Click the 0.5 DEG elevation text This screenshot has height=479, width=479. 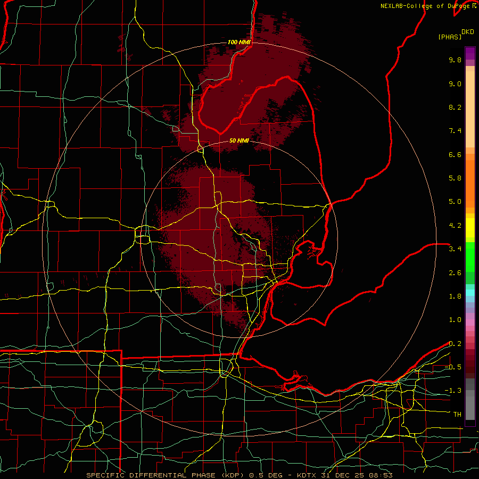pyautogui.click(x=266, y=475)
